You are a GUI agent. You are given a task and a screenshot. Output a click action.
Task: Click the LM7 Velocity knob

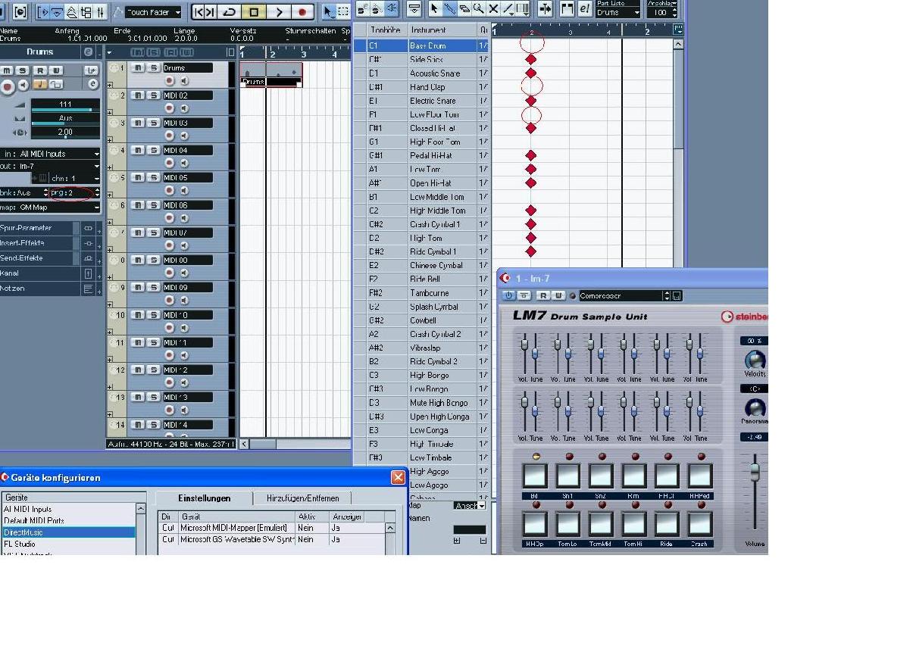pyautogui.click(x=755, y=359)
